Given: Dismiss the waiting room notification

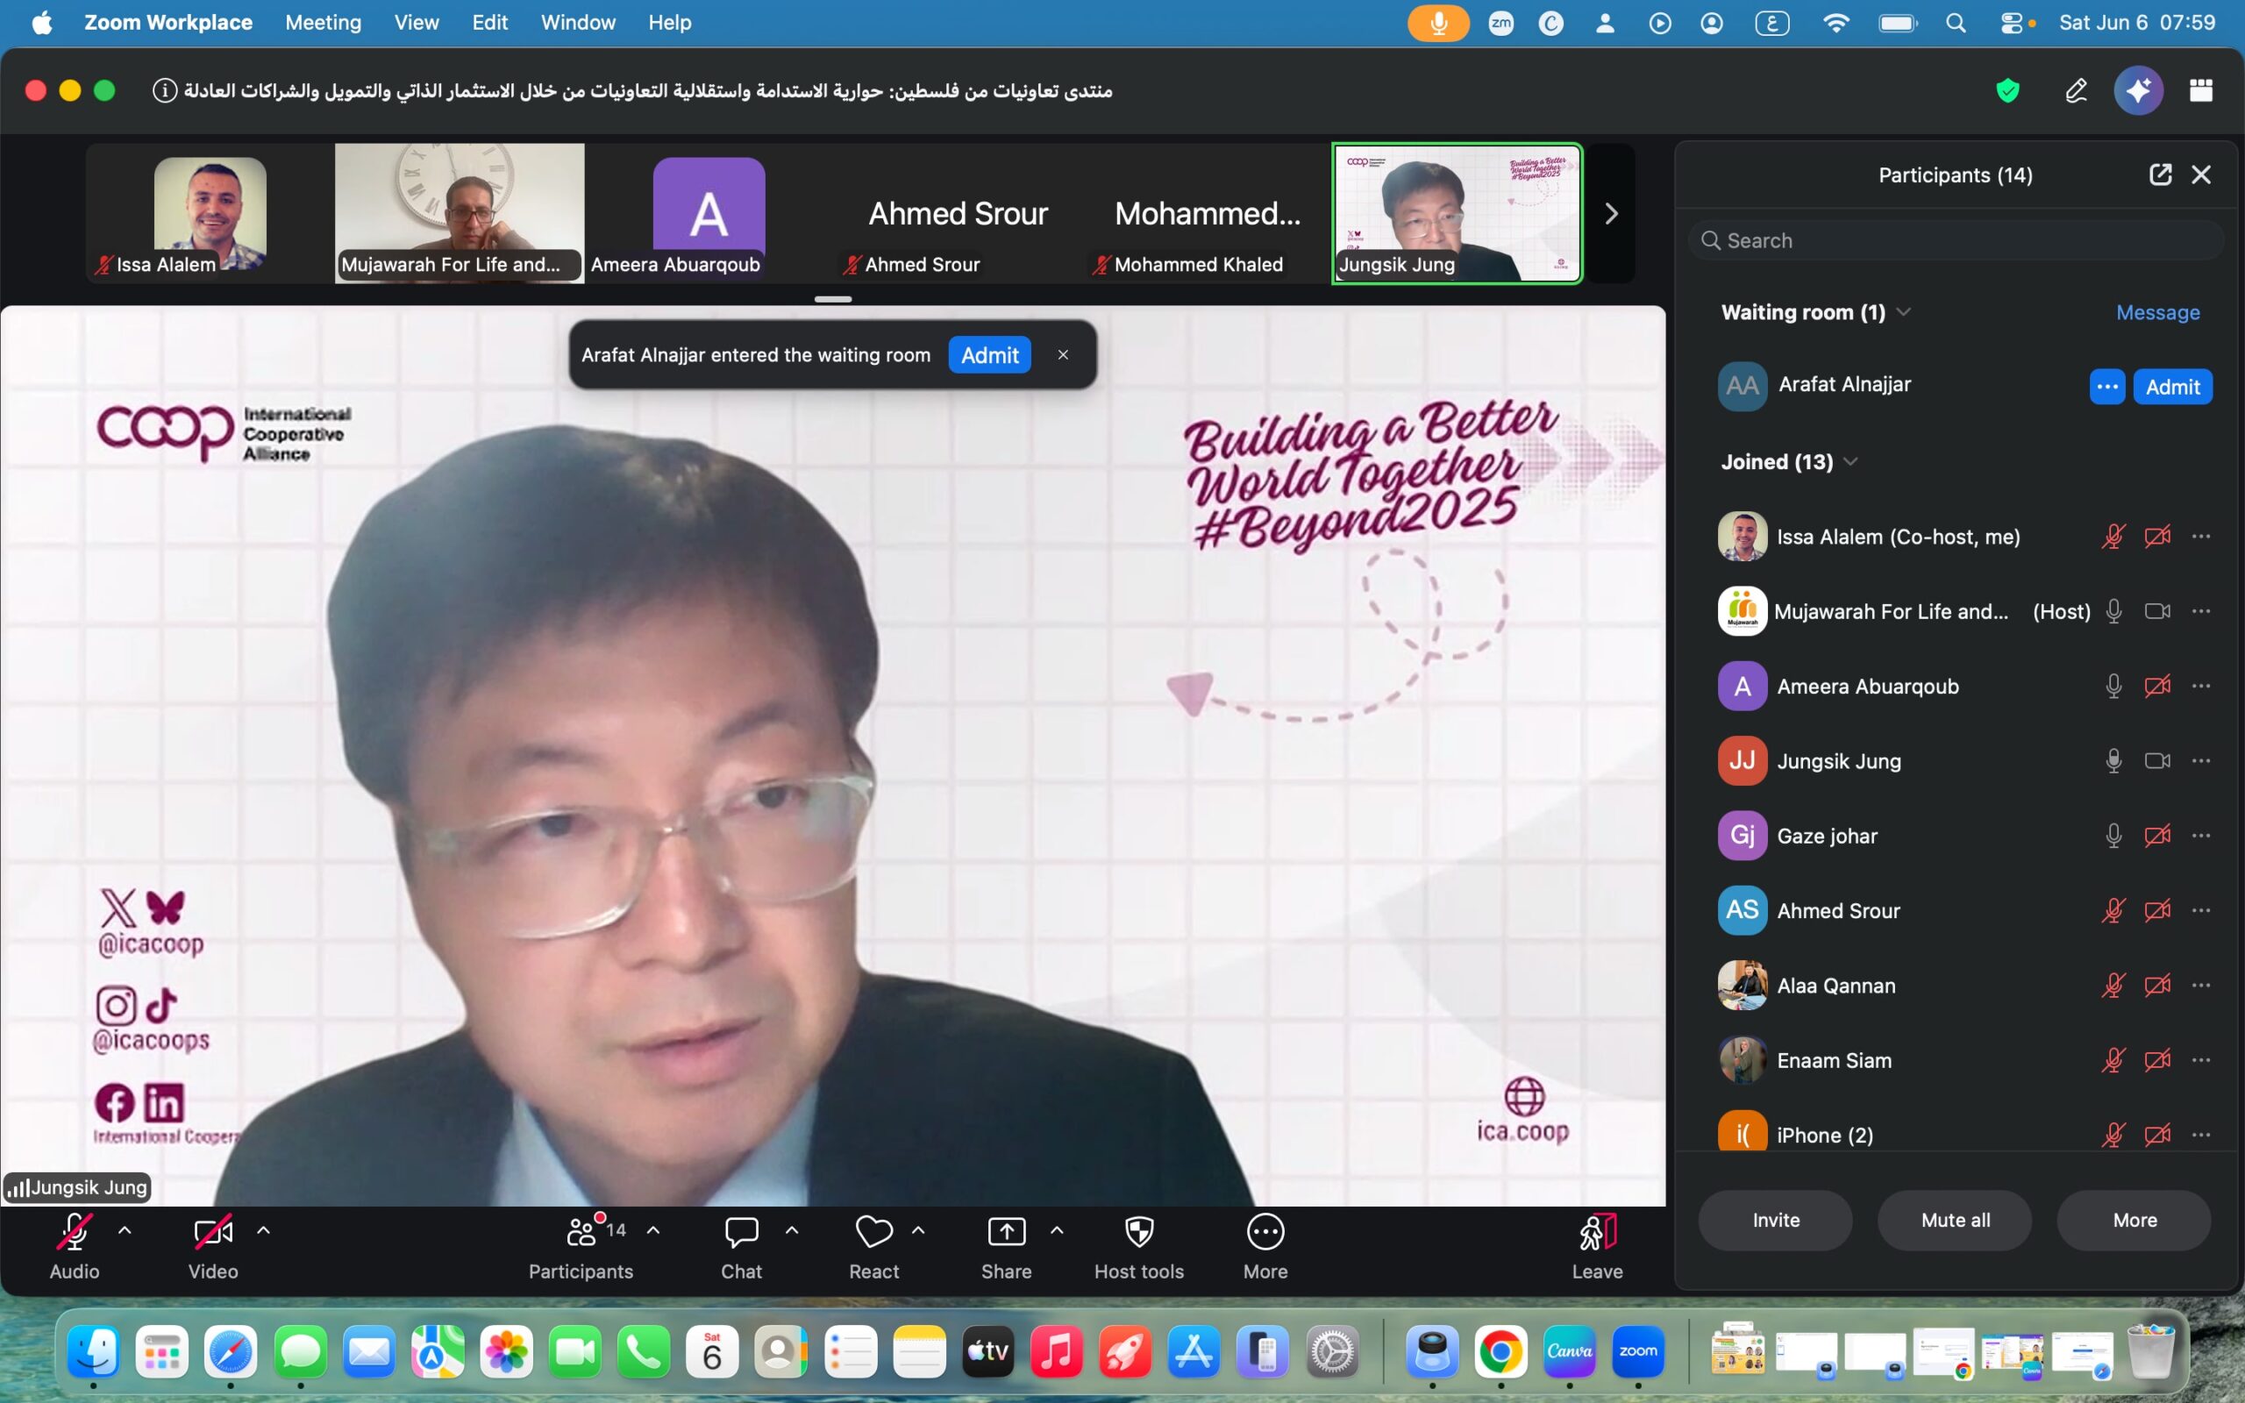Looking at the screenshot, I should click(x=1063, y=354).
